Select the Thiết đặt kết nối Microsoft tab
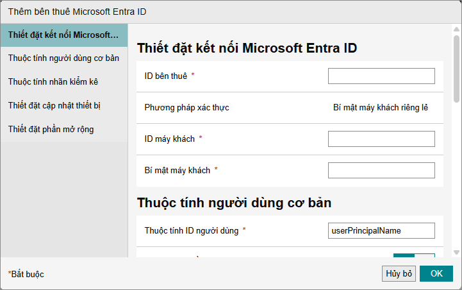The height and width of the screenshot is (290, 462). pos(64,35)
